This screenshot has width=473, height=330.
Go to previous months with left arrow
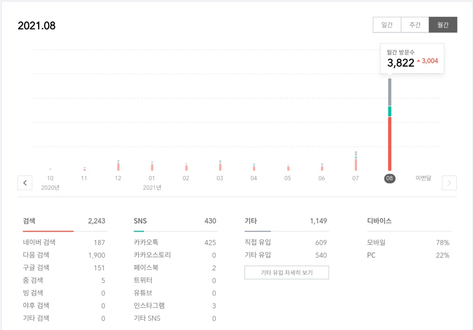(x=25, y=183)
